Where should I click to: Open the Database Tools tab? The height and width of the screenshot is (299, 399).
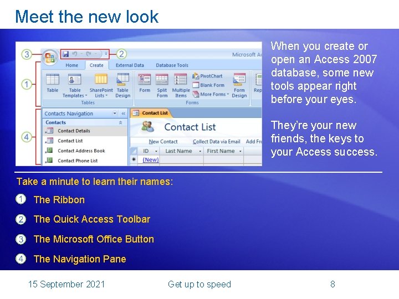(172, 65)
